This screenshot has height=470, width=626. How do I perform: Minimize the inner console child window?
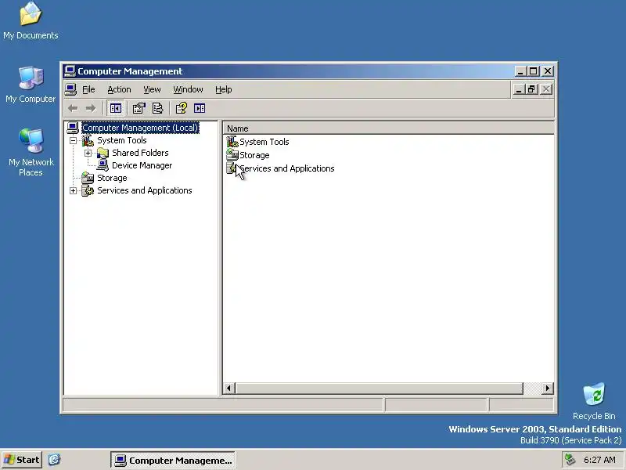point(518,89)
